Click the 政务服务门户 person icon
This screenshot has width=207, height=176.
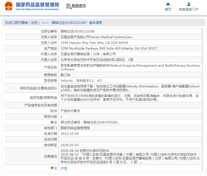click(189, 4)
